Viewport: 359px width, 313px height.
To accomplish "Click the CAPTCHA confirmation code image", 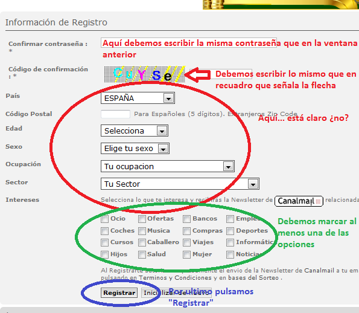I will point(145,74).
